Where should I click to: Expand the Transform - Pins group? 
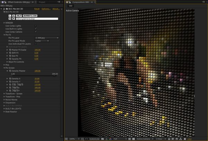(x=4, y=97)
